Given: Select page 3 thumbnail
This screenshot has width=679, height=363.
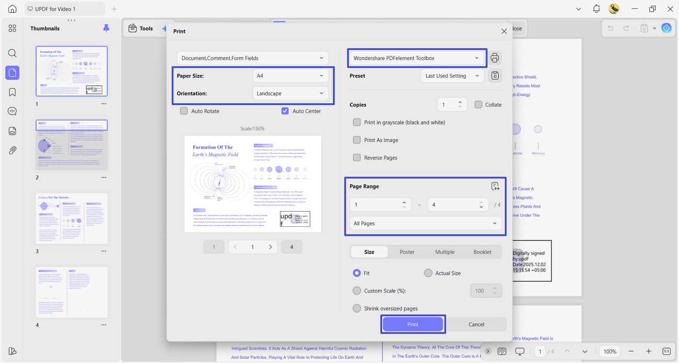Looking at the screenshot, I should tap(72, 219).
